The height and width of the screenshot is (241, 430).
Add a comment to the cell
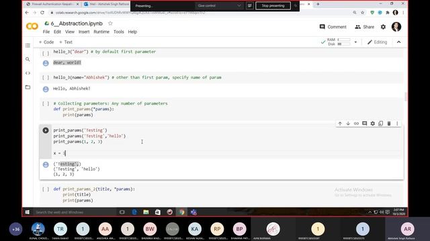(x=364, y=123)
